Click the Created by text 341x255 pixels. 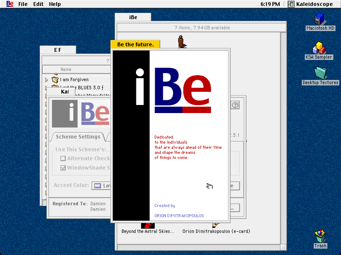tap(165, 206)
